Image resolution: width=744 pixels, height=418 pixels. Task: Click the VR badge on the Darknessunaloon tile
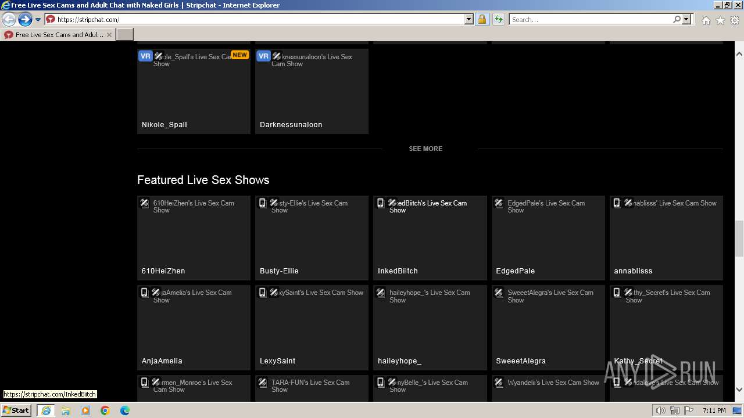[263, 56]
